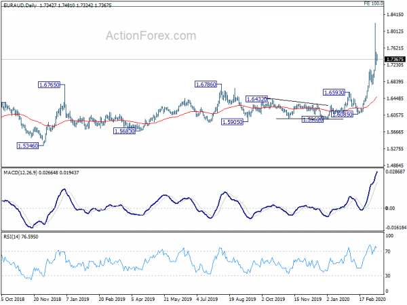This screenshot has height=305, width=407.
Task: Select the 1.59620 support label
Action: 313,119
